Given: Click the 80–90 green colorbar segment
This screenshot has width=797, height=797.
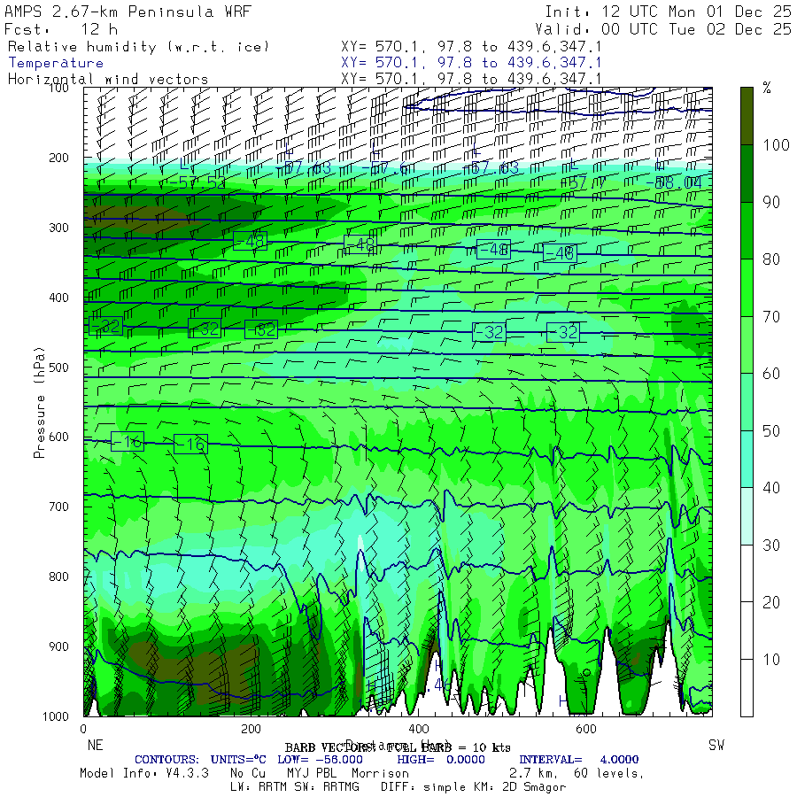Looking at the screenshot, I should tap(747, 231).
